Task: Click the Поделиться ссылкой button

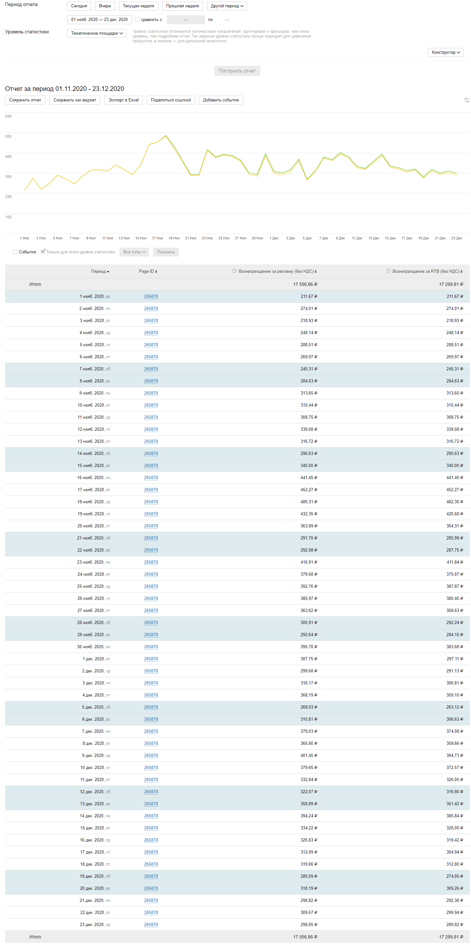Action: click(x=170, y=100)
